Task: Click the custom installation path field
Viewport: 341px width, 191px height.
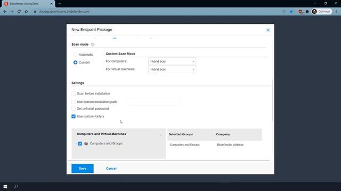Action: (x=153, y=102)
